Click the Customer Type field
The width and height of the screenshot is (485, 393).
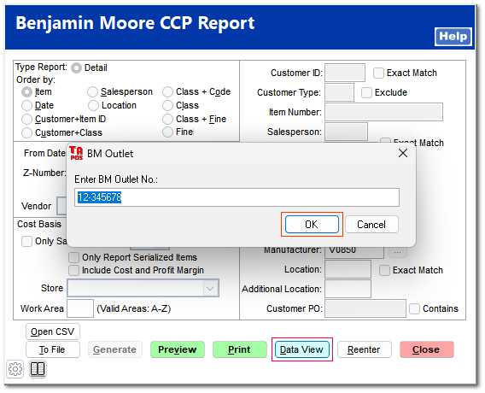pos(339,92)
